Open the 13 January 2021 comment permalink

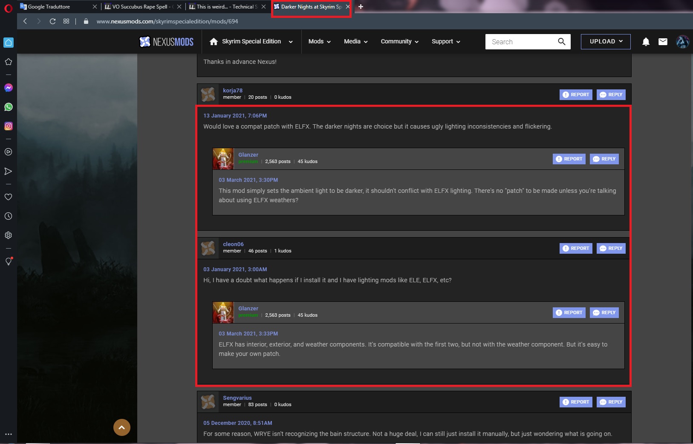tap(235, 115)
